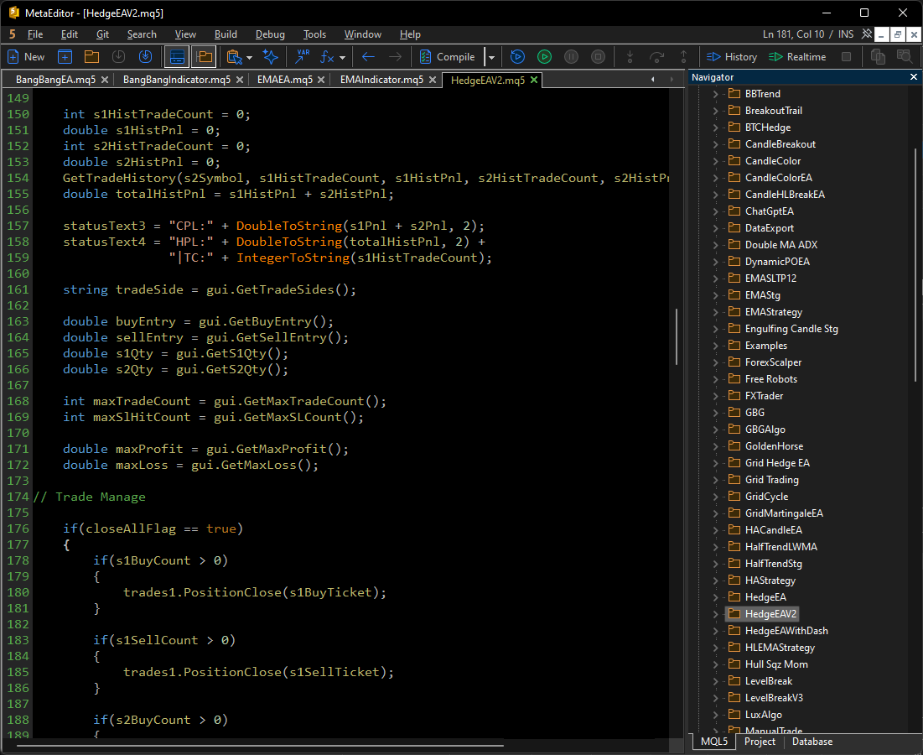Click the editor horizontal scrollbar
This screenshot has height=755, width=923.
coord(259,746)
